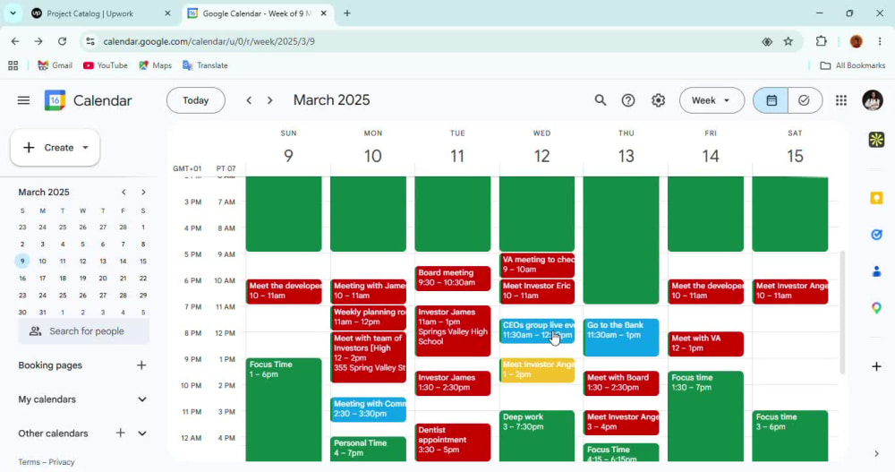The image size is (895, 472).
Task: Go back in browser history
Action: tap(15, 41)
